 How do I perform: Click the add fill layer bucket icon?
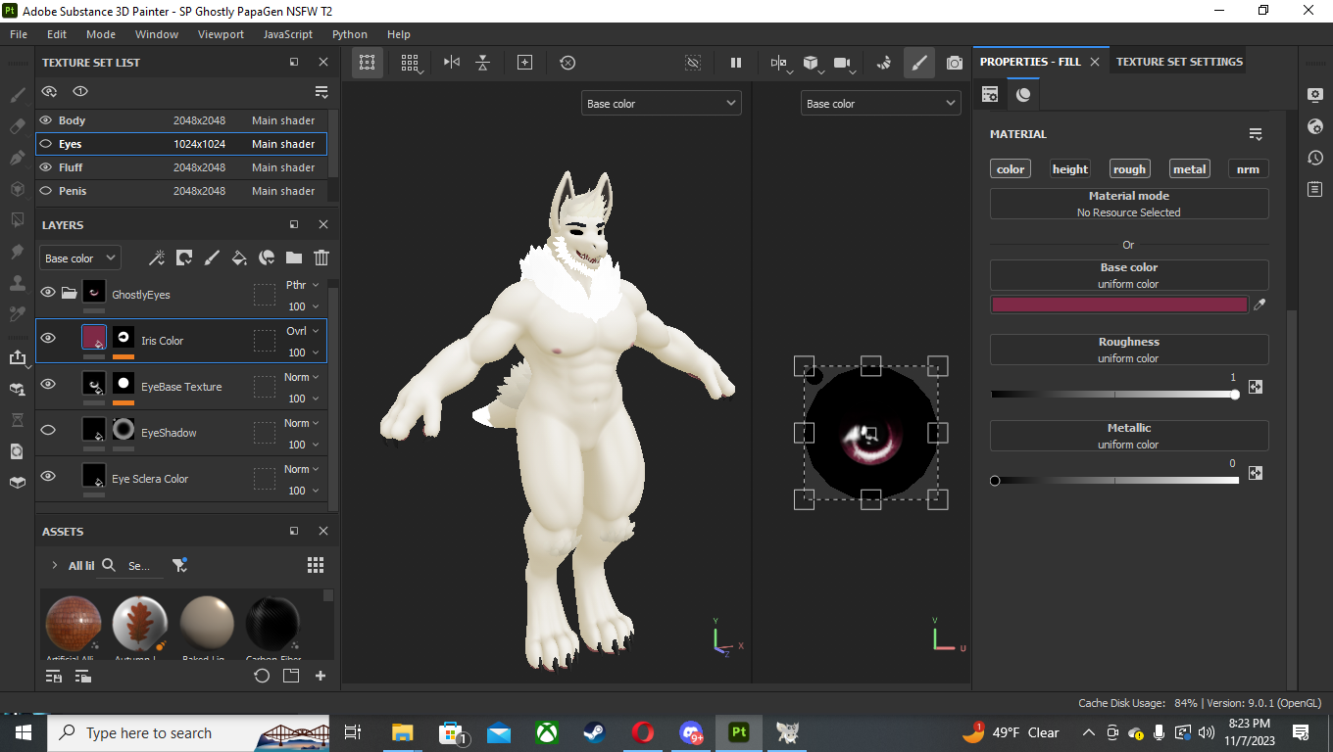239,258
